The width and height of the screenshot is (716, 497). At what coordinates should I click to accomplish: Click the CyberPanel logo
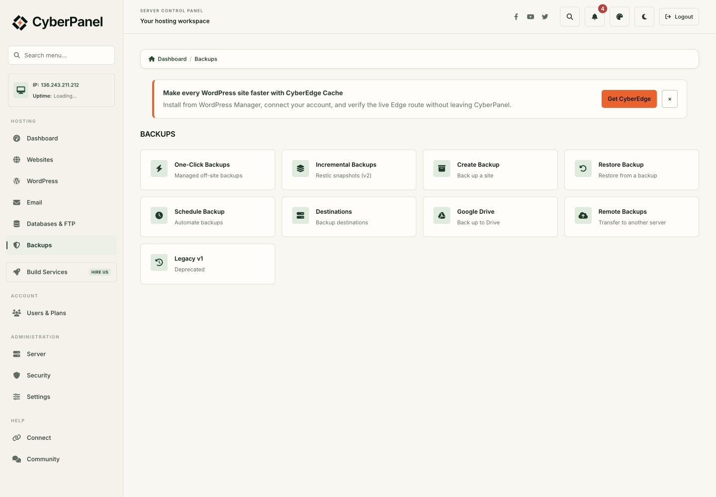click(58, 22)
